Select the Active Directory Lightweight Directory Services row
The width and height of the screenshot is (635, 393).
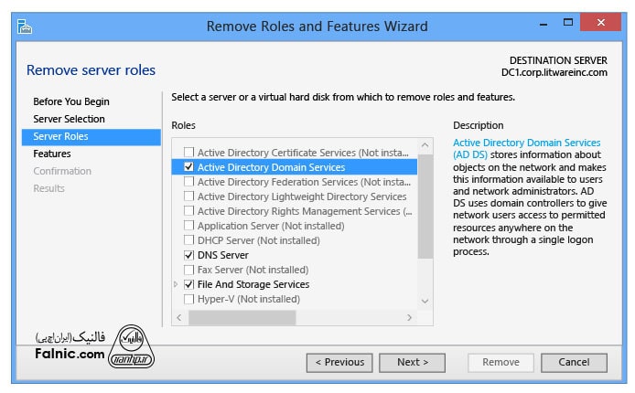(x=301, y=196)
